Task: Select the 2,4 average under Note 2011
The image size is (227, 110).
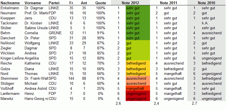Action: 157,103
